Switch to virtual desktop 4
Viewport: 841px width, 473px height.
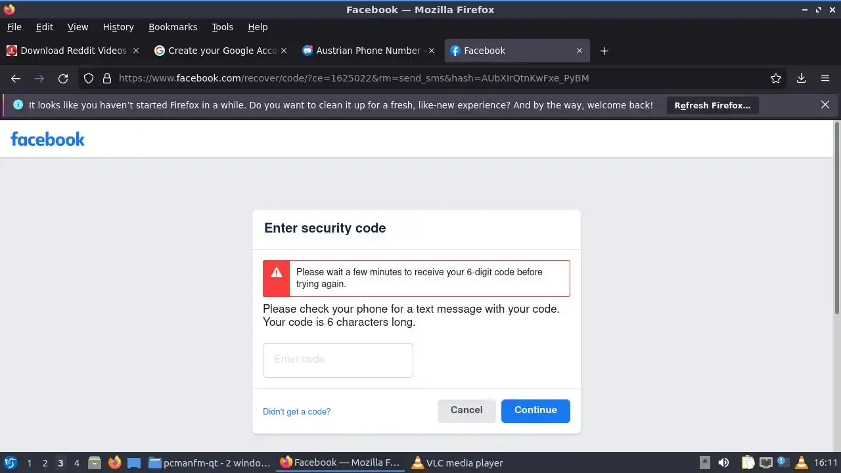76,462
